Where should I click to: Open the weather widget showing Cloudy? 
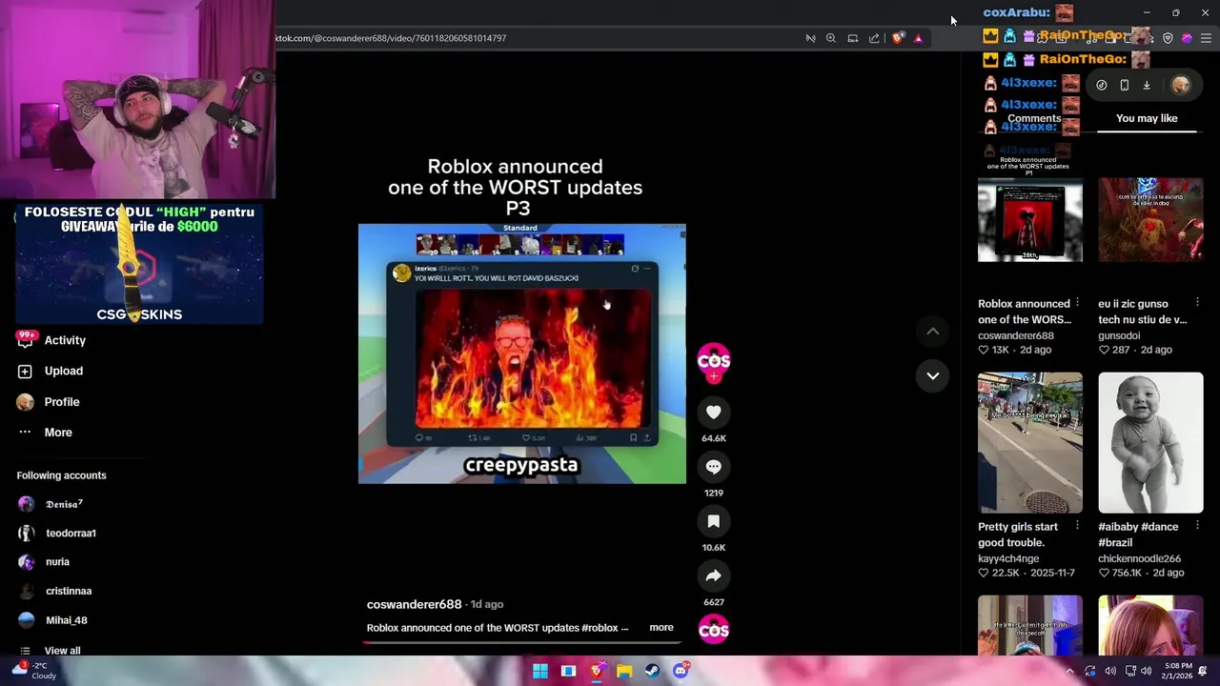pyautogui.click(x=33, y=670)
